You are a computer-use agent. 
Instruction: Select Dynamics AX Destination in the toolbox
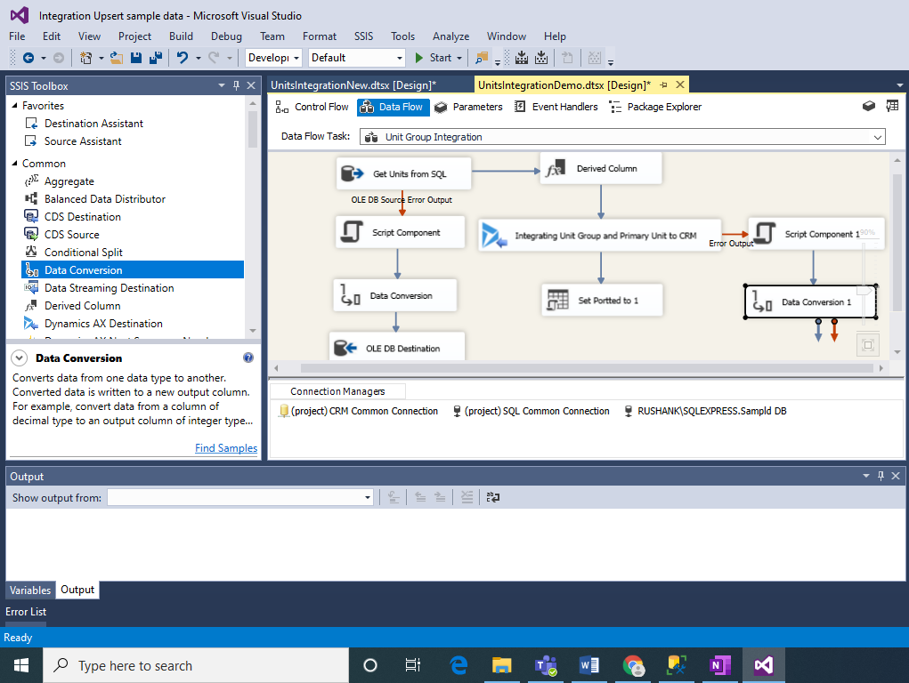point(103,323)
